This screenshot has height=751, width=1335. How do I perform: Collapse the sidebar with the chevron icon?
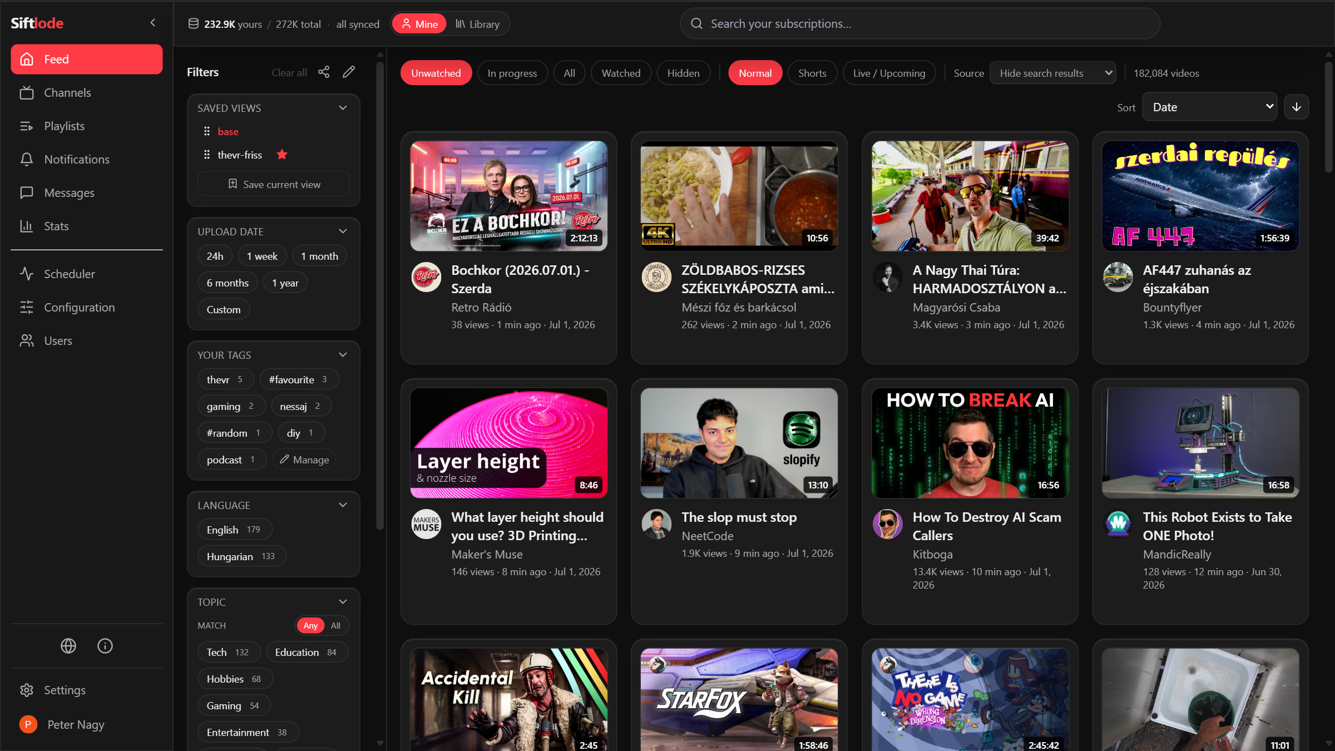[x=153, y=23]
